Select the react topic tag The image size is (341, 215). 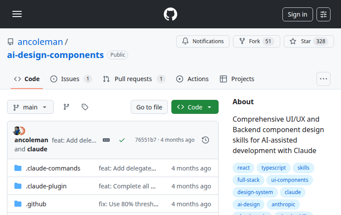pyautogui.click(x=244, y=168)
